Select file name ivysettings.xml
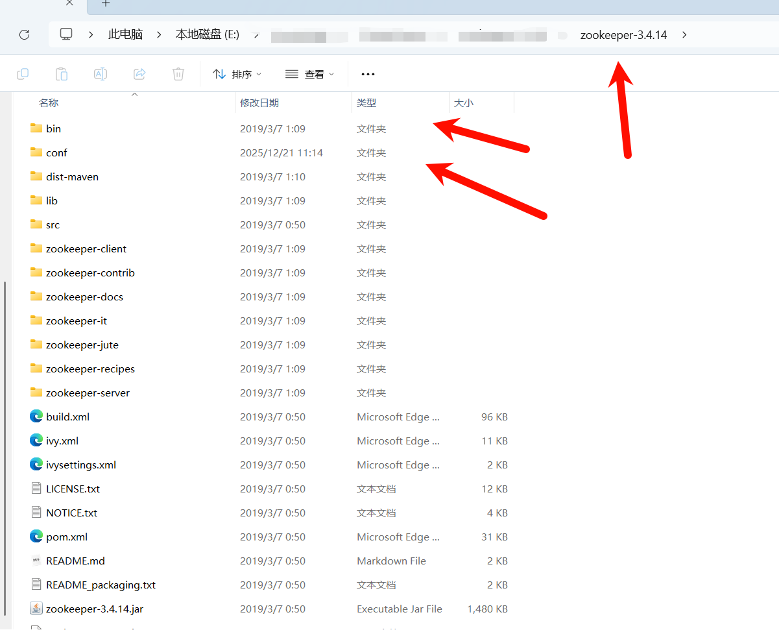The image size is (779, 643). pos(81,465)
